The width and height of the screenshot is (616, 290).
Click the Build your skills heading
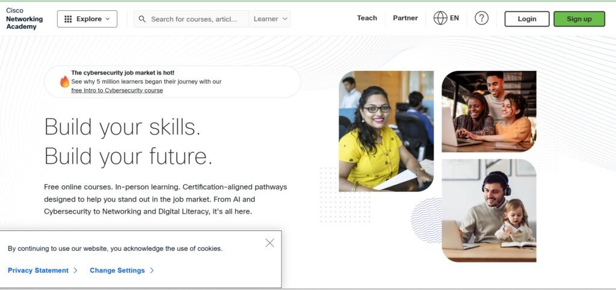coord(122,127)
